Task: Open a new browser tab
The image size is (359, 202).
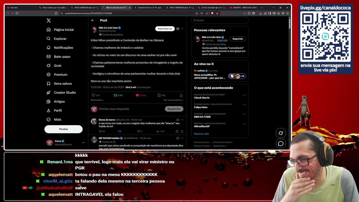Action: (262, 8)
